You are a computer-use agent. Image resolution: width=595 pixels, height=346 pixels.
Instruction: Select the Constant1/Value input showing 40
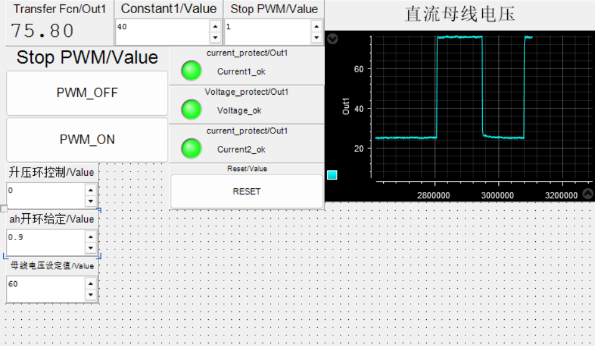click(163, 32)
